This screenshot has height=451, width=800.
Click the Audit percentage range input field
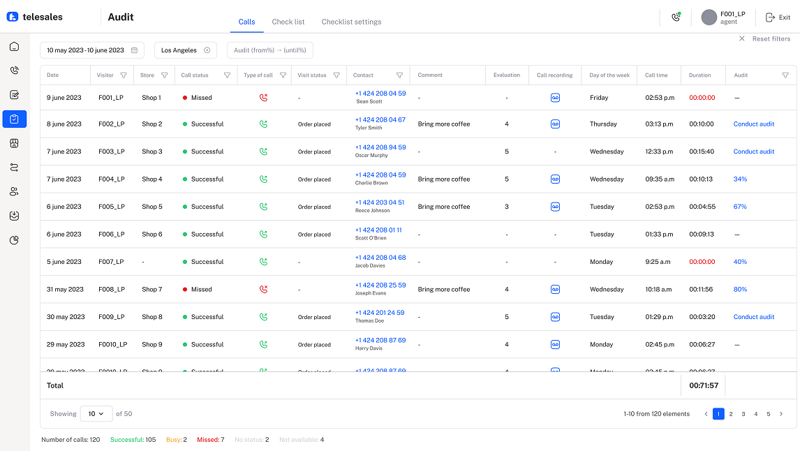[x=269, y=50]
